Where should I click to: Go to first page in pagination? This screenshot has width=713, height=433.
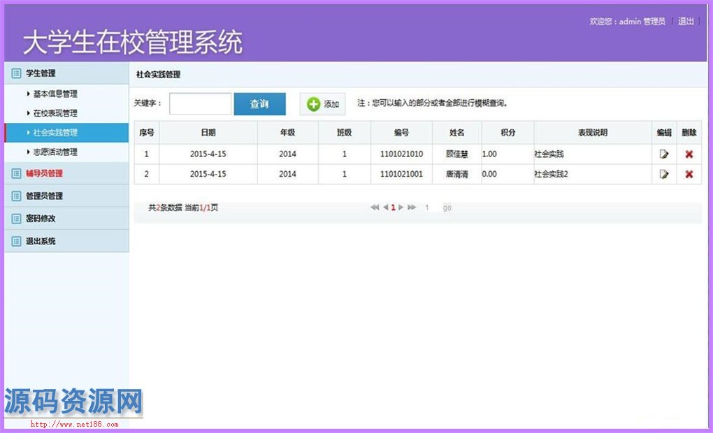coord(375,207)
